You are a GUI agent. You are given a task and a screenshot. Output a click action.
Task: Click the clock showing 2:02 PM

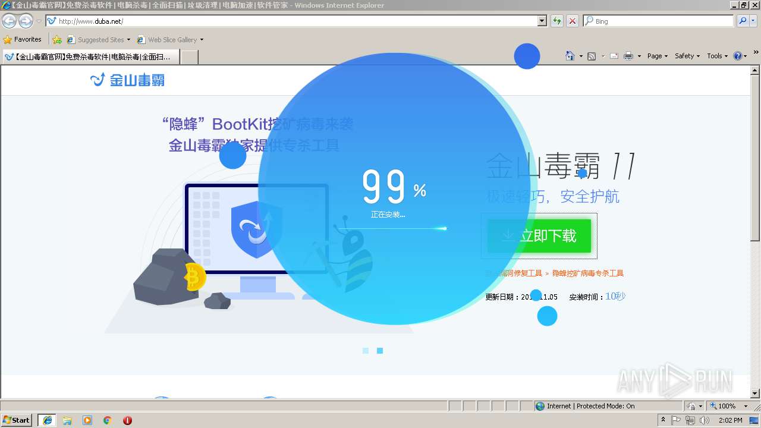point(730,420)
